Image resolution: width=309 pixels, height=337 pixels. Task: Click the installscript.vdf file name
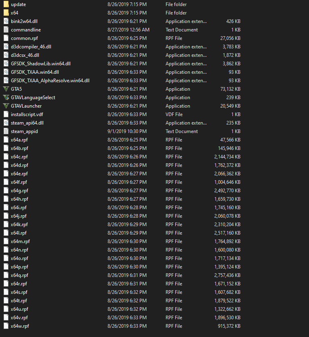[27, 114]
